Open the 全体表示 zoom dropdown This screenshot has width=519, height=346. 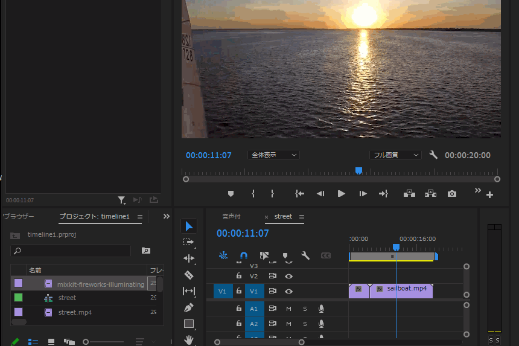[274, 155]
